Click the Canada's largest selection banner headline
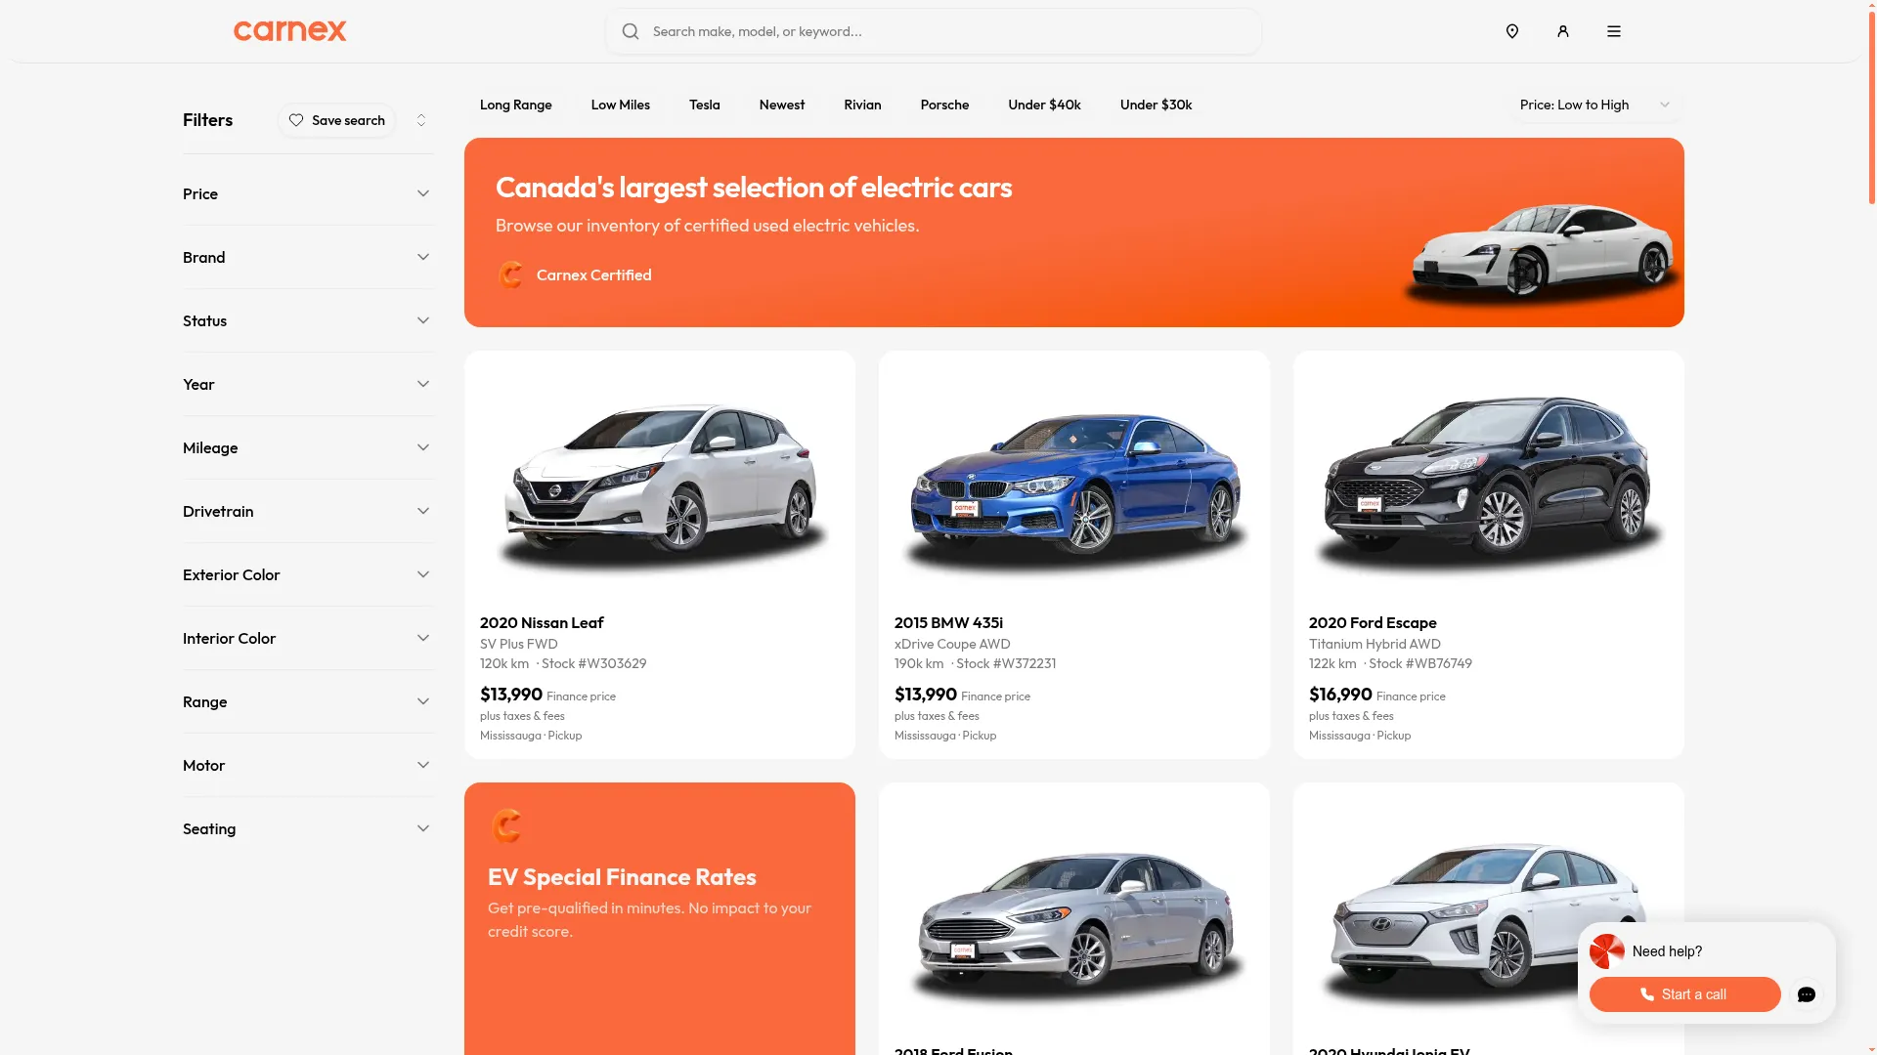Screen dimensions: 1877x1055 click(x=754, y=188)
